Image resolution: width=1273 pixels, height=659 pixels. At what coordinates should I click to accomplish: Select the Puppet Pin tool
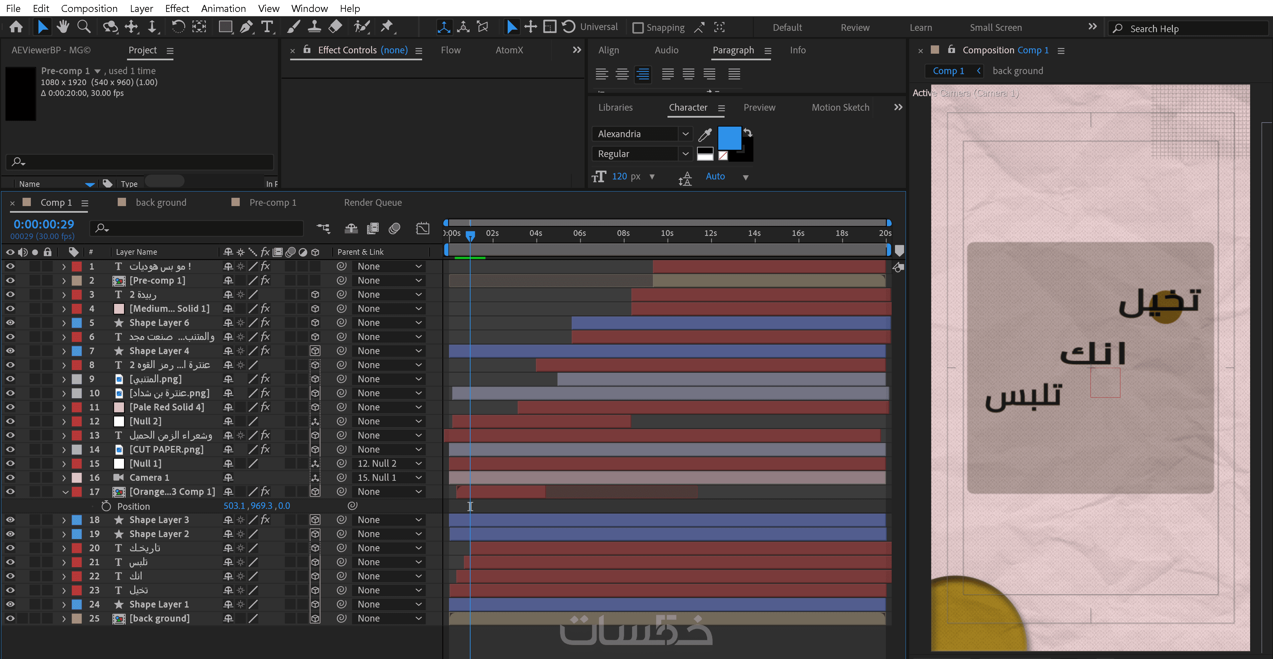pos(386,27)
